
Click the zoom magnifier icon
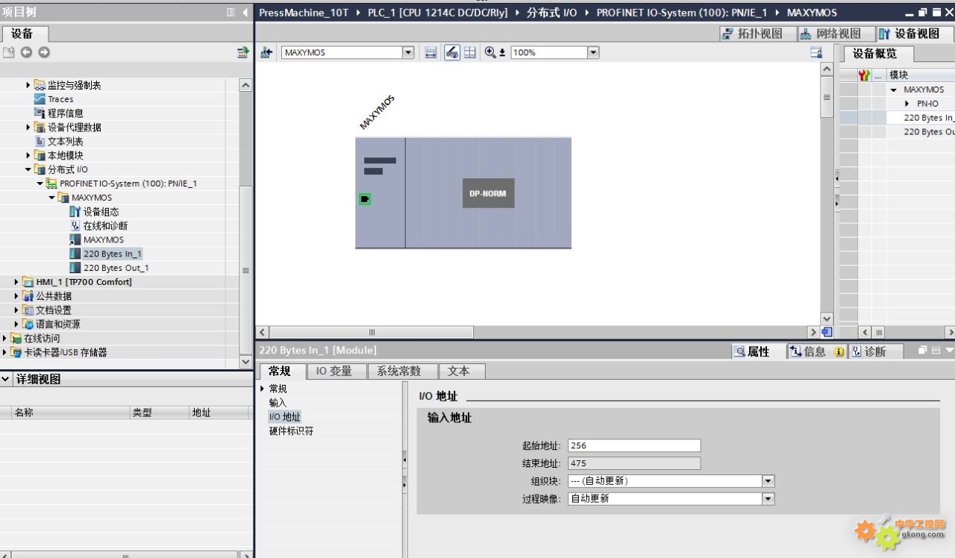[x=490, y=52]
